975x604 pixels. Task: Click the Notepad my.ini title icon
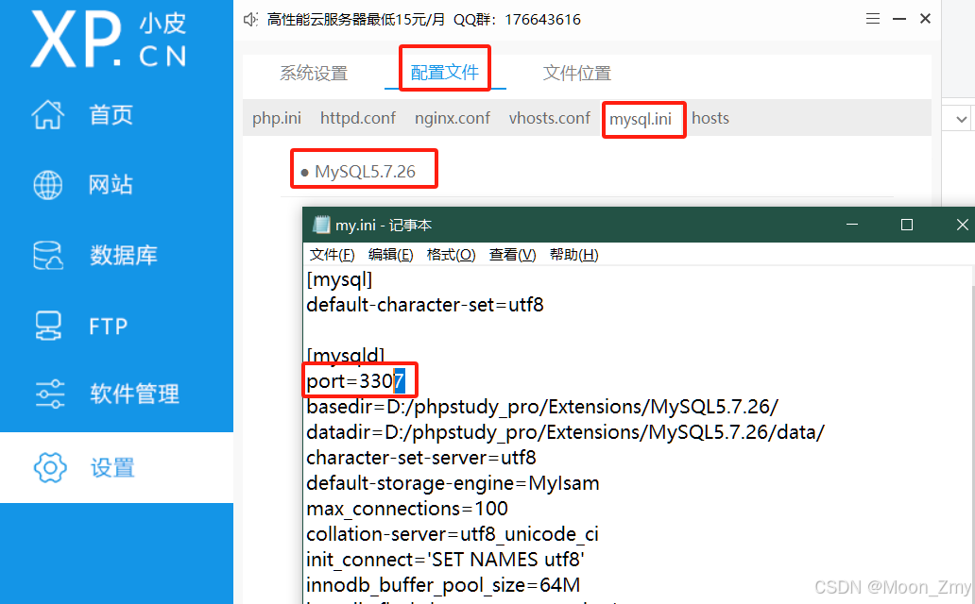click(x=321, y=225)
